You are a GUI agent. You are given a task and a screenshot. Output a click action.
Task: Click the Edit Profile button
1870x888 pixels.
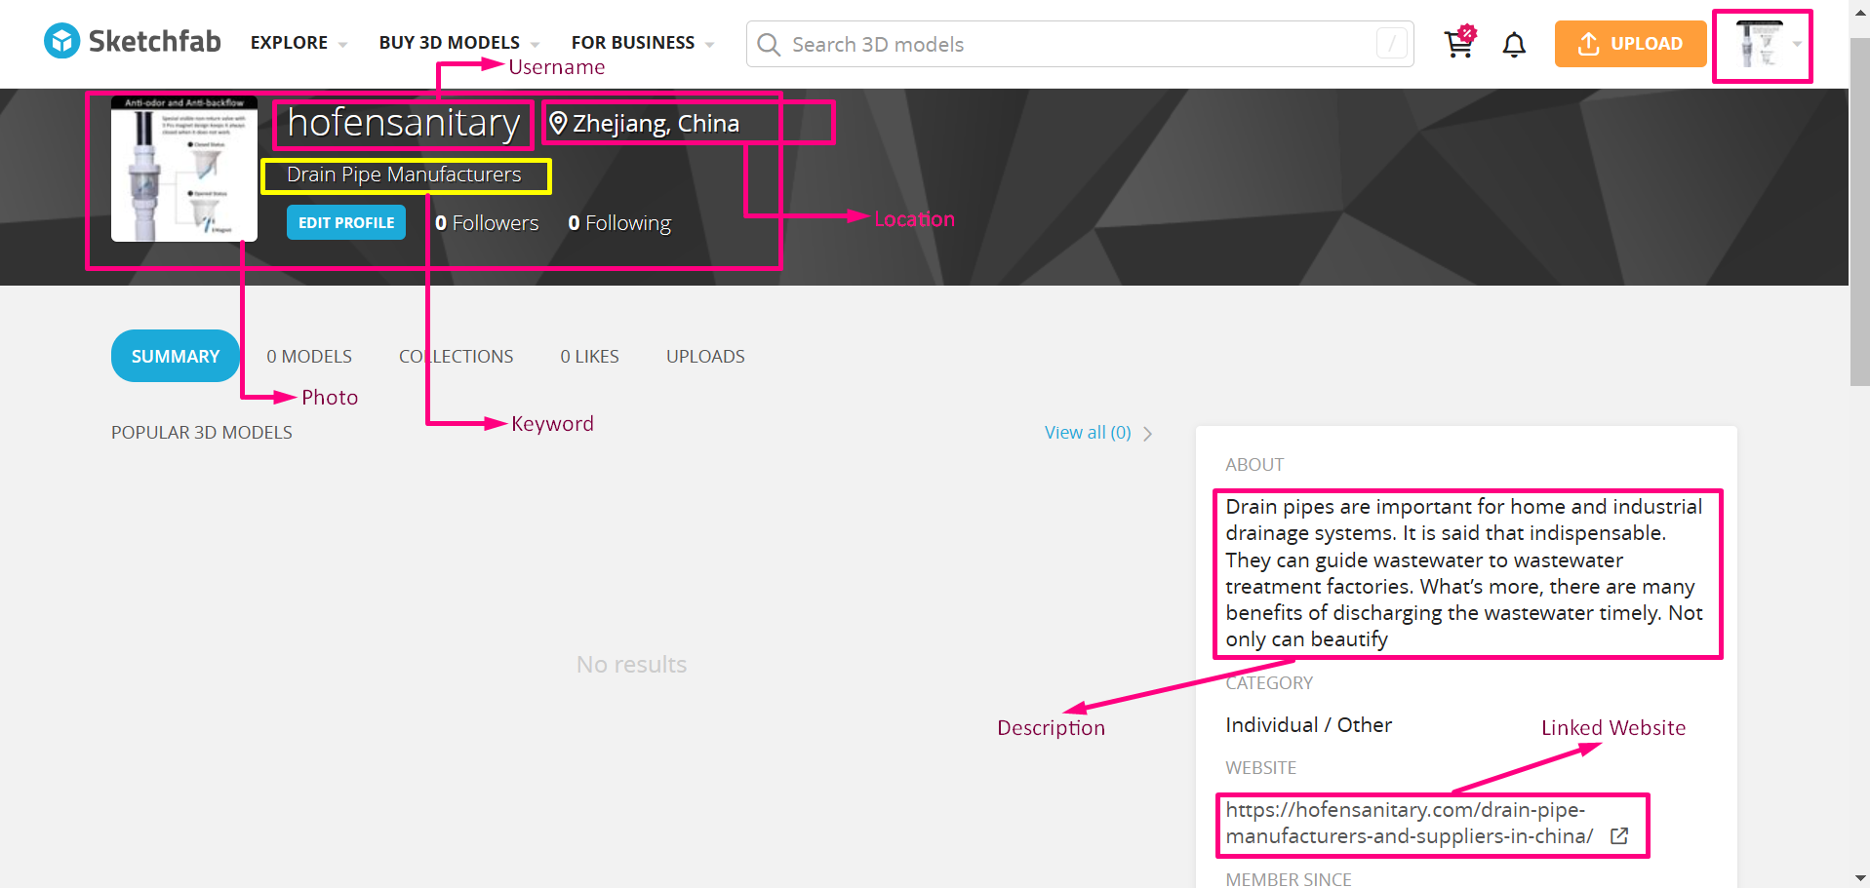(346, 222)
